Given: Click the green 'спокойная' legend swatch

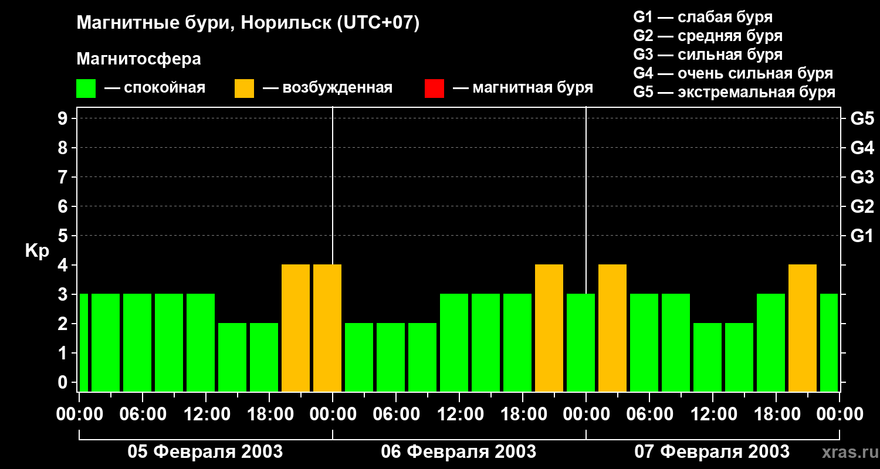Looking at the screenshot, I should (86, 89).
